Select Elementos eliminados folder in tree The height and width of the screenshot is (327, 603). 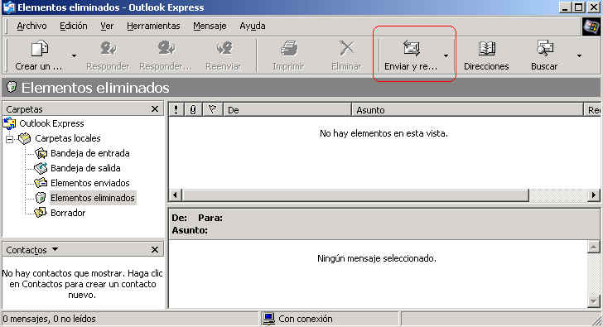pyautogui.click(x=93, y=198)
